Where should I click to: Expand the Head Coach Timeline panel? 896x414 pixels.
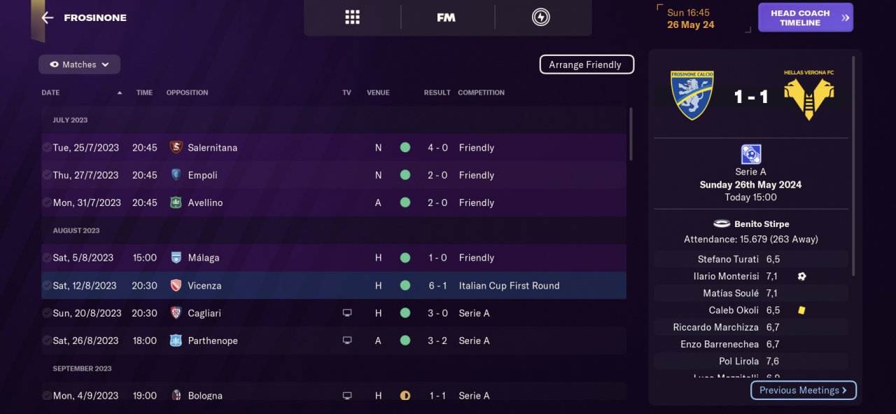click(x=805, y=18)
